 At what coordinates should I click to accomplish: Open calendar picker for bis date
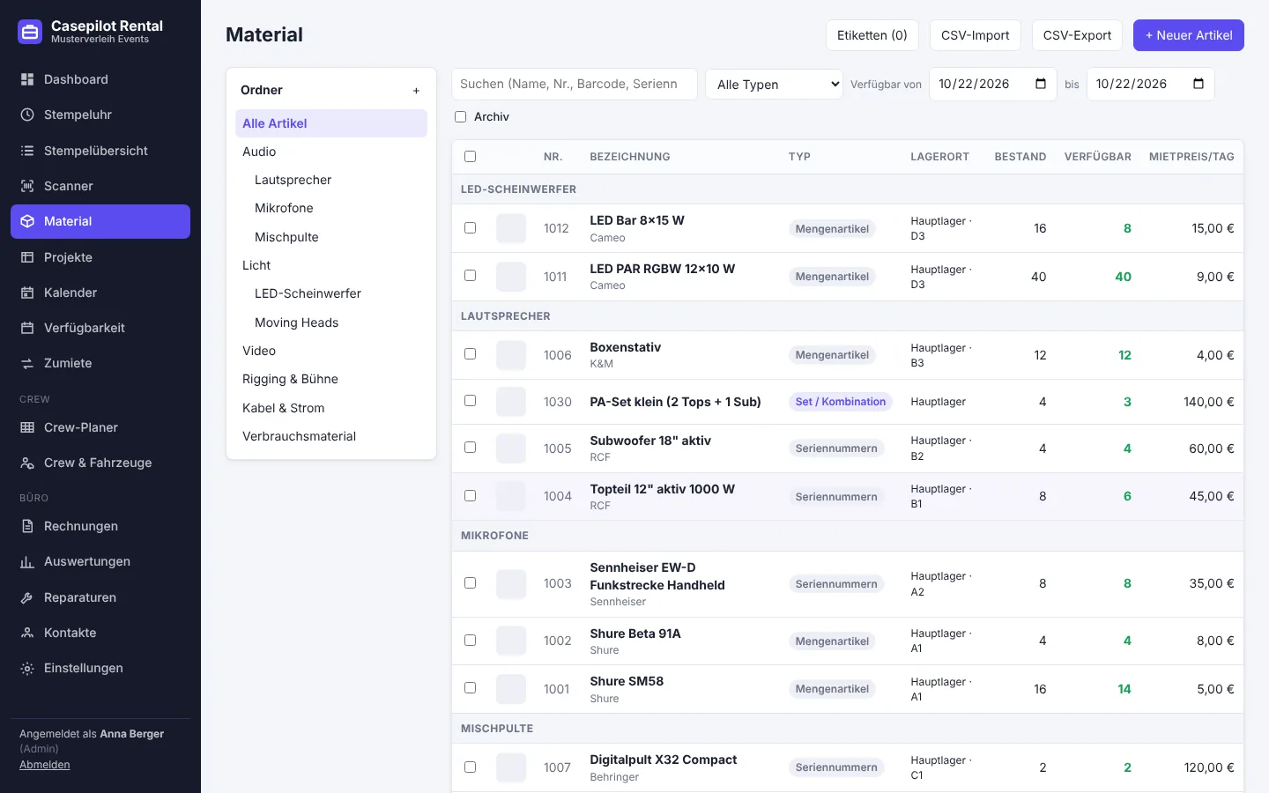(1198, 84)
